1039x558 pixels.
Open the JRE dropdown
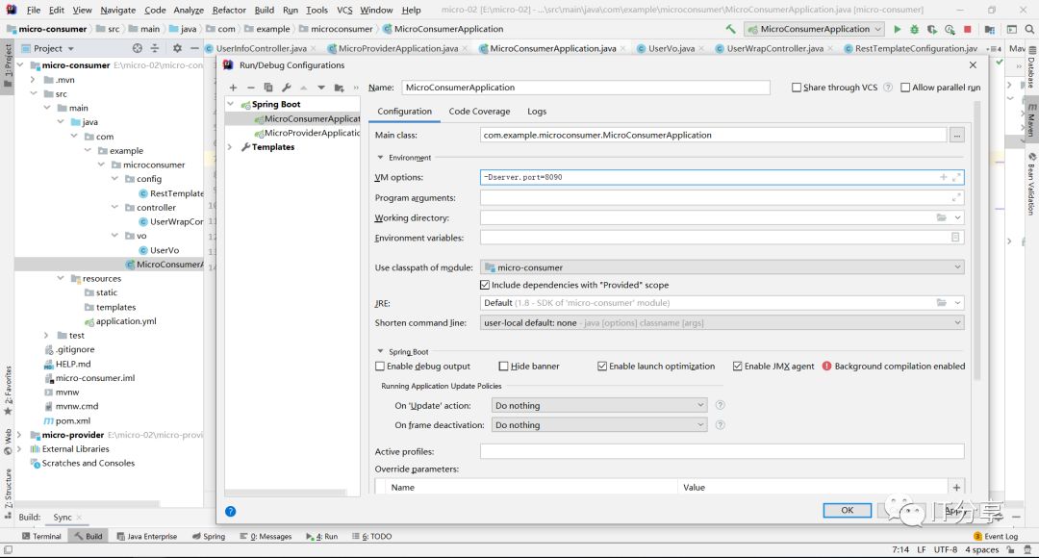click(957, 303)
